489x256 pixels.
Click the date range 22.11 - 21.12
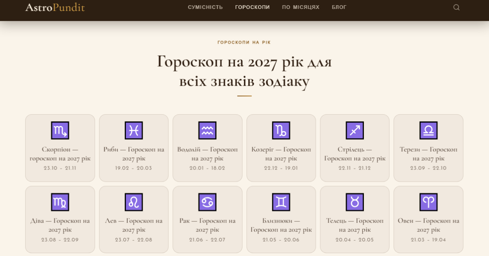coord(355,168)
